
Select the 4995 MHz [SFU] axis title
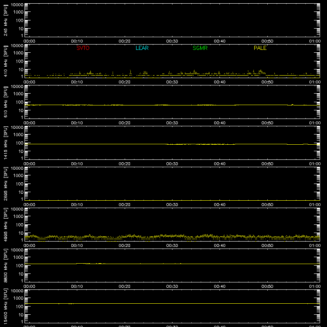(5, 224)
